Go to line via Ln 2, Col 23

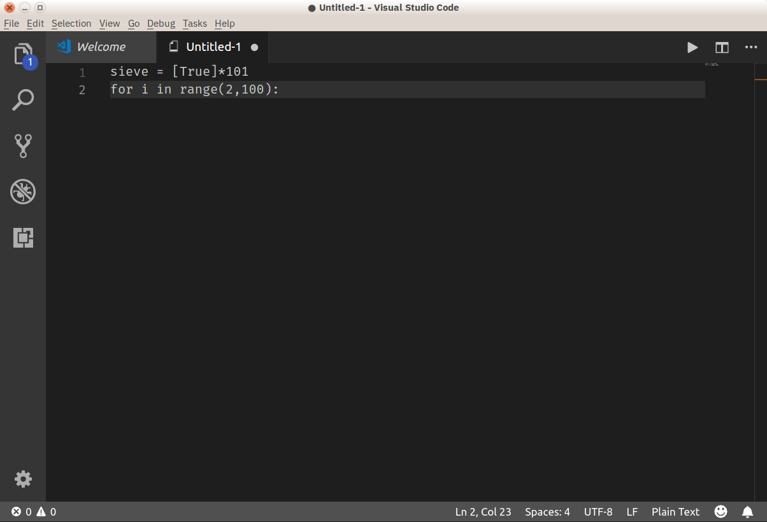click(x=483, y=511)
